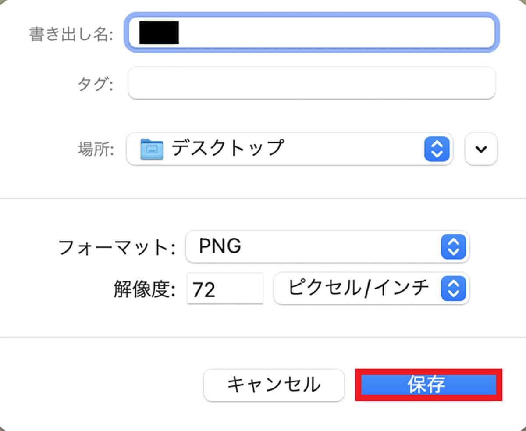Viewport: 526px width, 431px height.
Task: Click the Desktop folder icon in 場所
Action: pyautogui.click(x=152, y=149)
